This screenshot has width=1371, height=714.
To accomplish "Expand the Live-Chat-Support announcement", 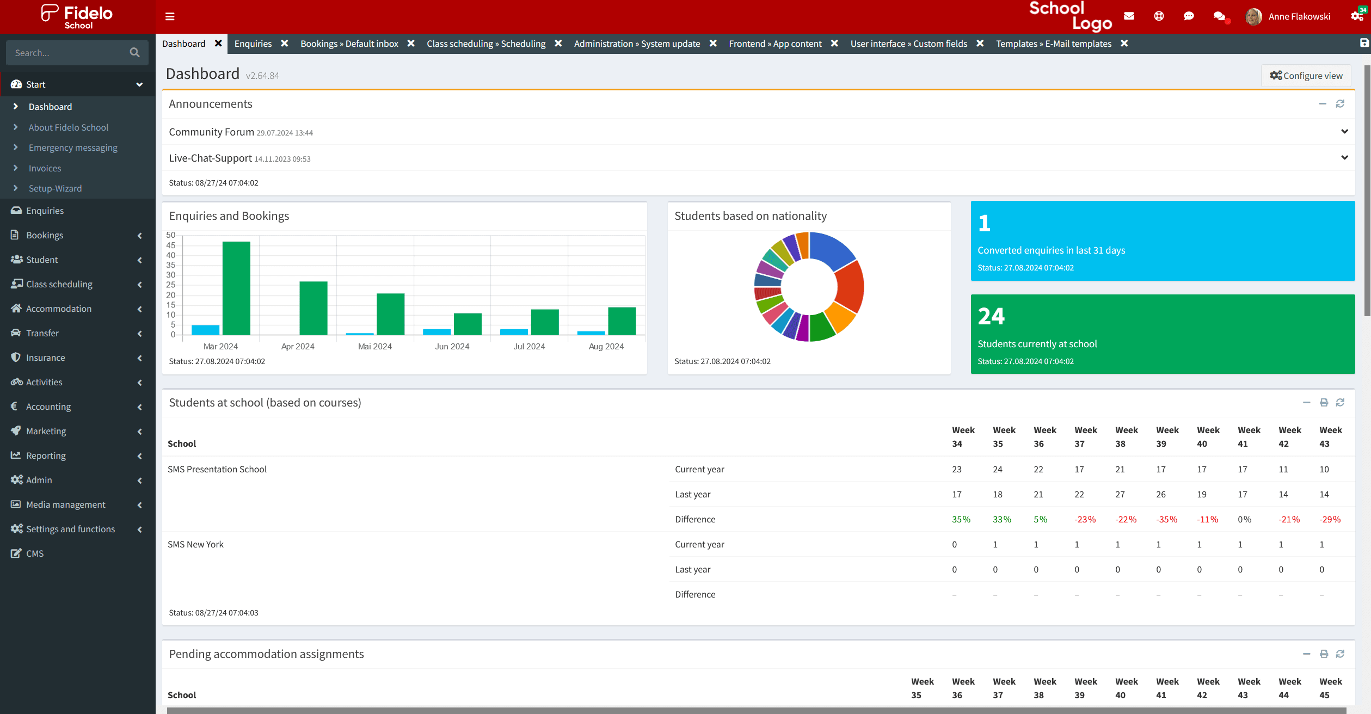I will pos(1344,158).
